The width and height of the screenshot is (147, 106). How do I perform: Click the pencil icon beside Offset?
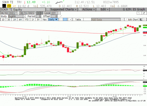[x=61, y=16]
